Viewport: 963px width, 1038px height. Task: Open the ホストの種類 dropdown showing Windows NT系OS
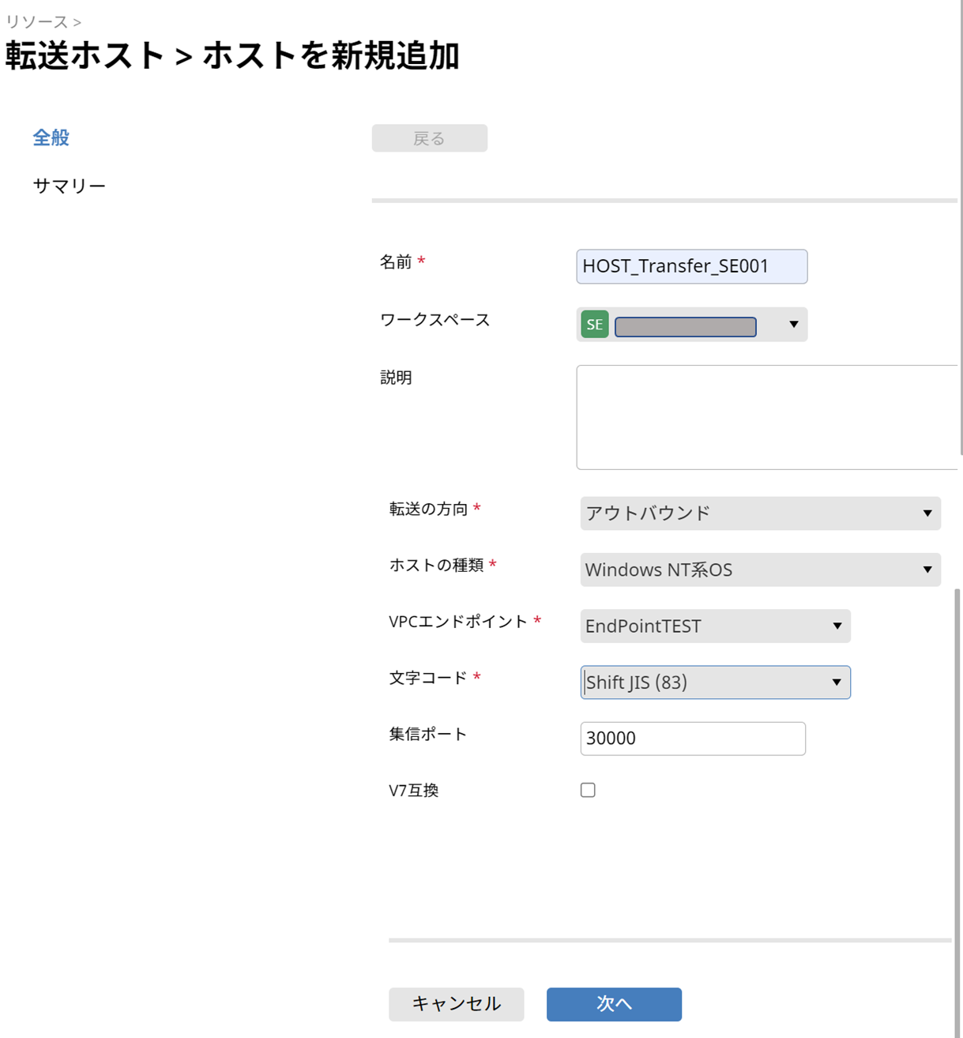[x=760, y=570]
